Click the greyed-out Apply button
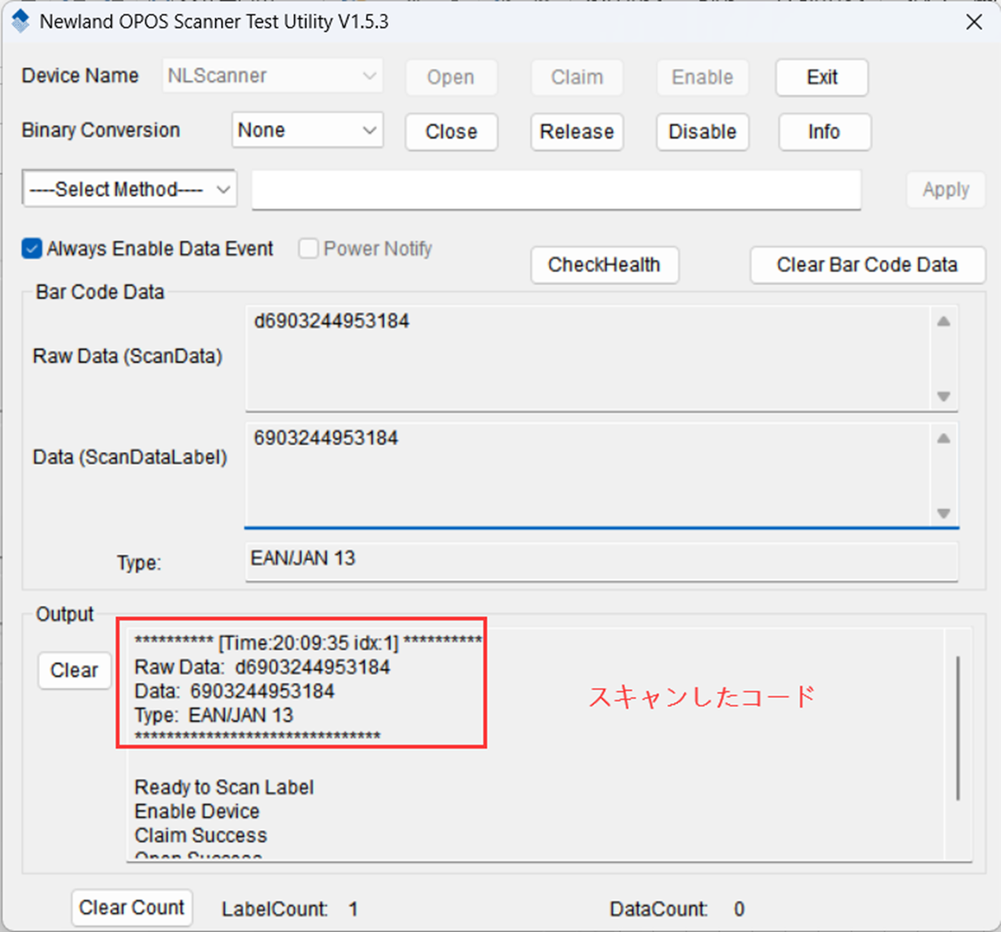Image resolution: width=1001 pixels, height=932 pixels. [x=945, y=190]
